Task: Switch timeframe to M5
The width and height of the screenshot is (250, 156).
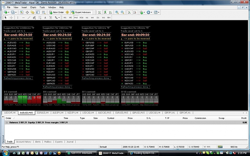Action: point(70,18)
